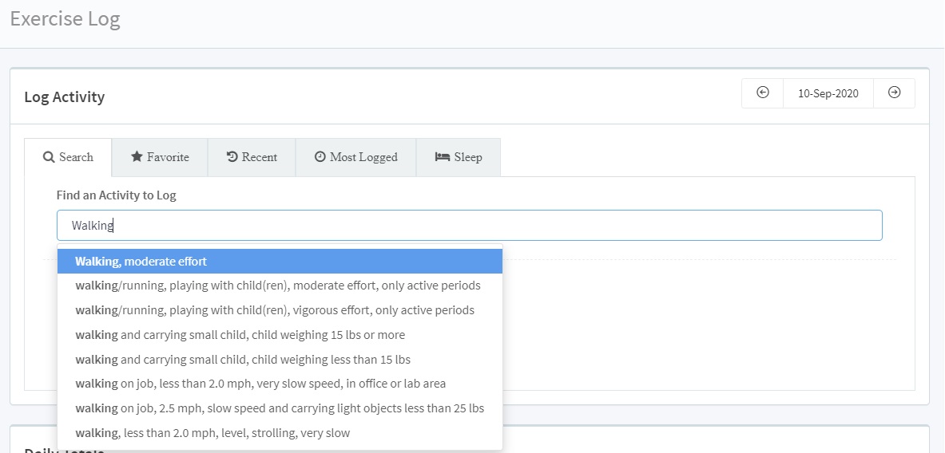945x453 pixels.
Task: Select 'Walking, moderate effort' suggestion
Action: click(x=280, y=261)
